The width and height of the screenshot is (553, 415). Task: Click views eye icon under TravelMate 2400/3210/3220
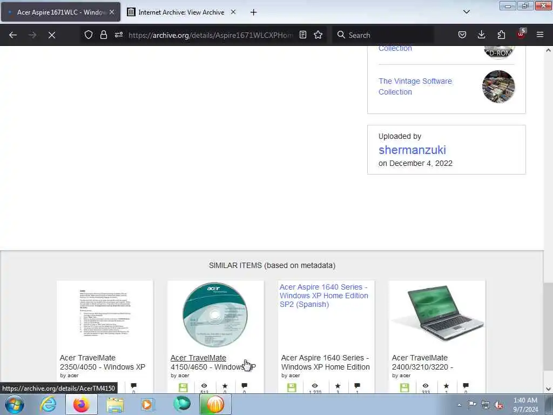click(x=426, y=386)
